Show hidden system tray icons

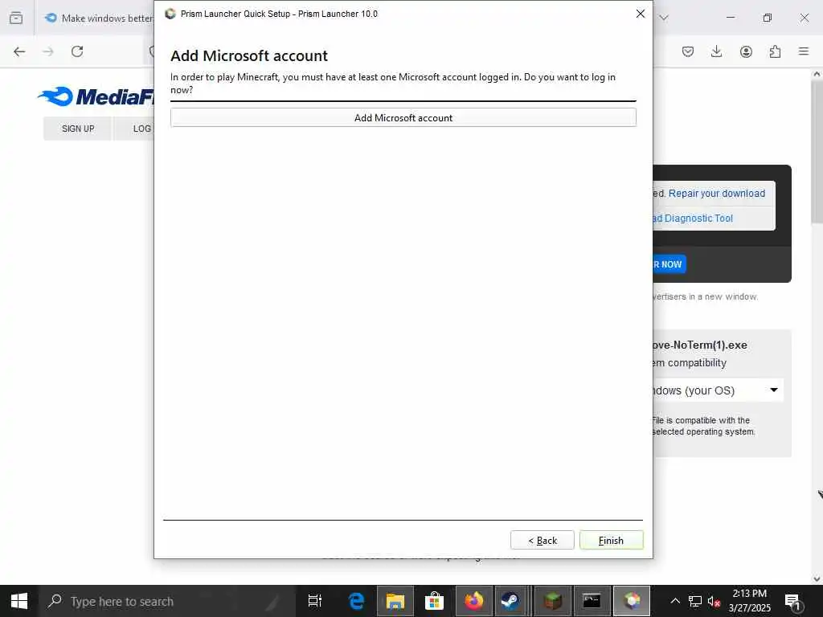tap(675, 601)
